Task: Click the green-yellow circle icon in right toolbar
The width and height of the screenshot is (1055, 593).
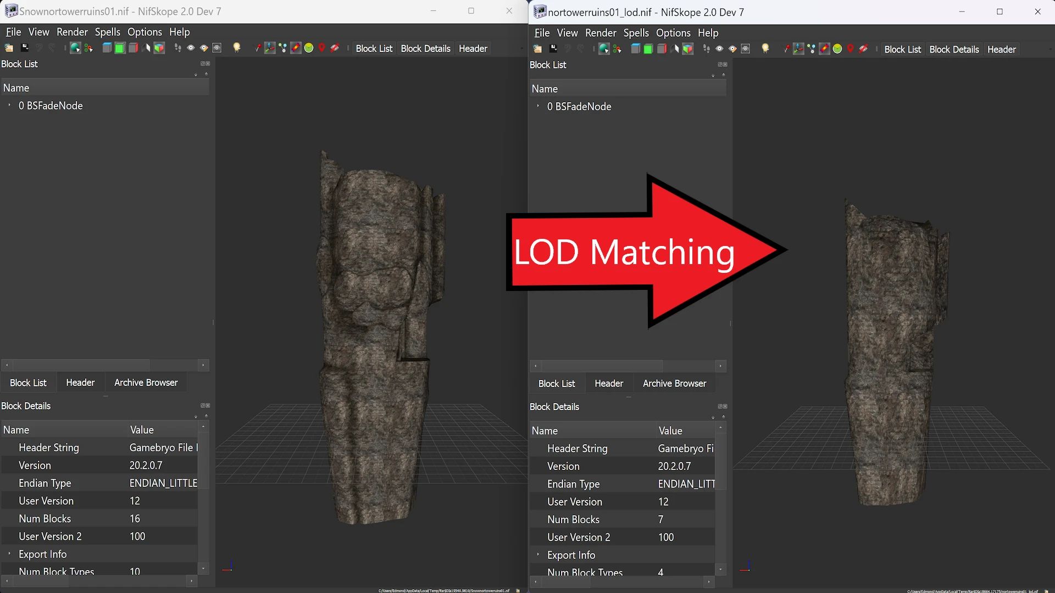Action: click(x=837, y=48)
